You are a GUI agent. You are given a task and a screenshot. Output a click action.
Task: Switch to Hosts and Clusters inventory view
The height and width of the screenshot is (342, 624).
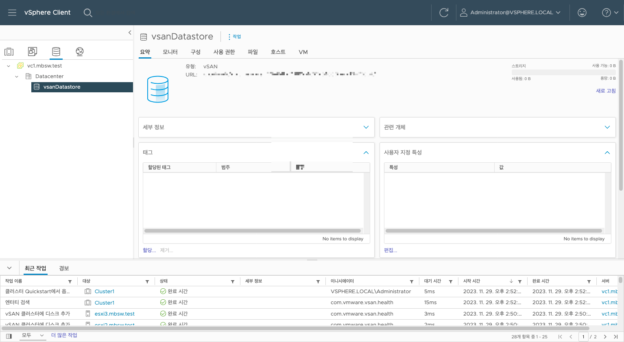[9, 52]
